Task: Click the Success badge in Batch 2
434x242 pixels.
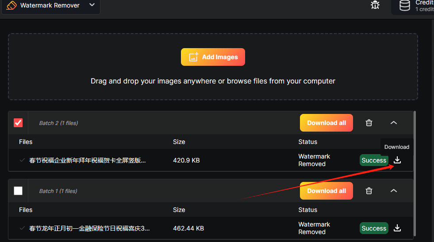Action: pyautogui.click(x=374, y=160)
